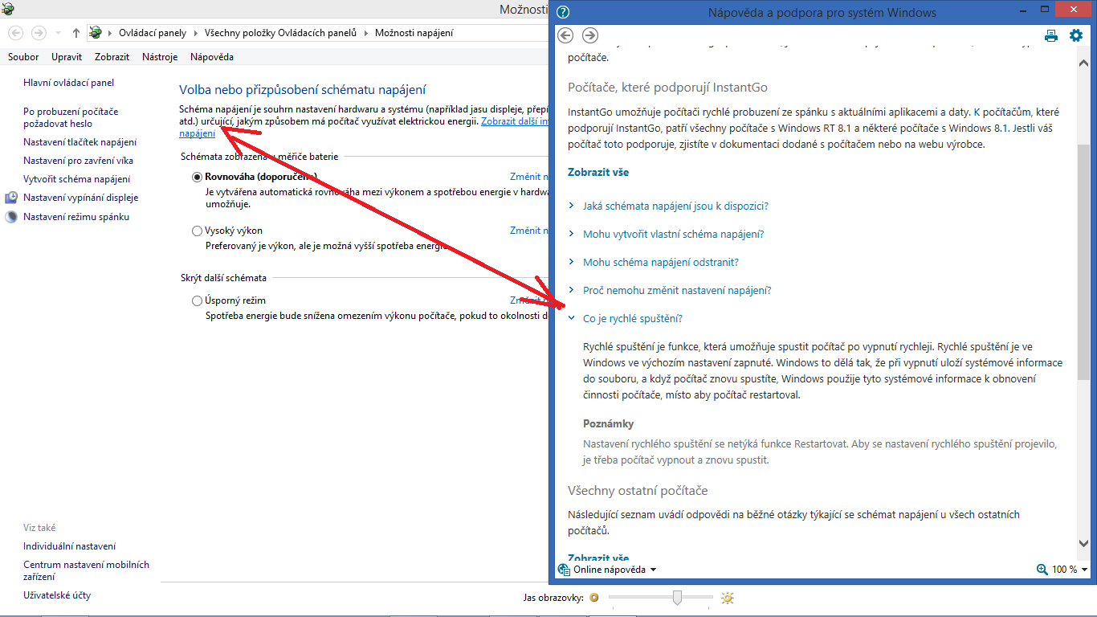Open Nastavení vypínání displeje link
This screenshot has width=1097, height=617.
tap(81, 198)
